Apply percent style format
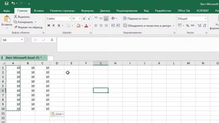This screenshot has height=123, width=219. pos(188,26)
